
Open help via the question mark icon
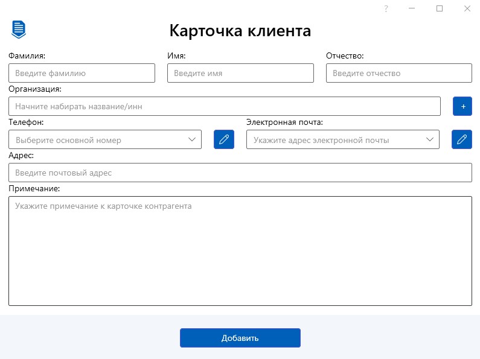(x=386, y=8)
